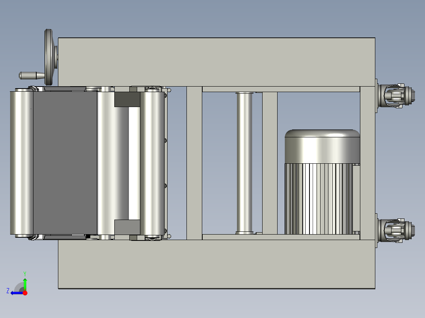Screen dimensions: 425x318
Task: Pick the crank handle below the handwheel
Action: coord(32,75)
